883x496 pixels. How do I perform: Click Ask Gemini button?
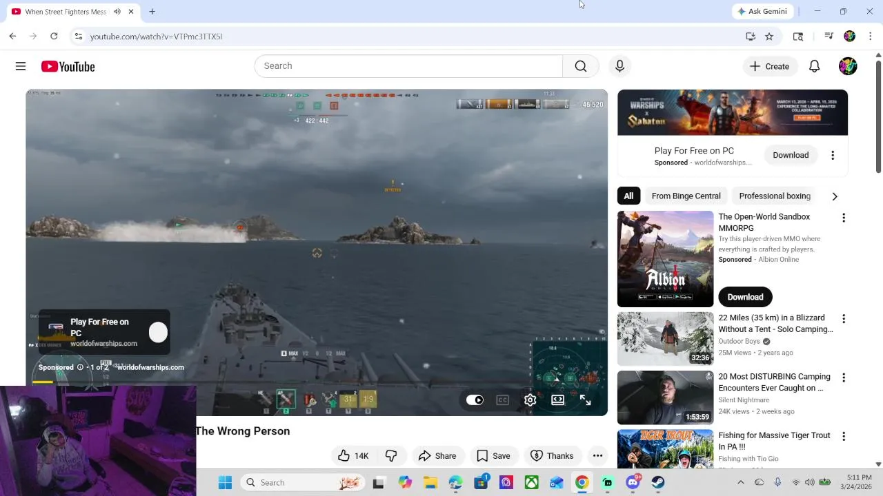pyautogui.click(x=762, y=11)
